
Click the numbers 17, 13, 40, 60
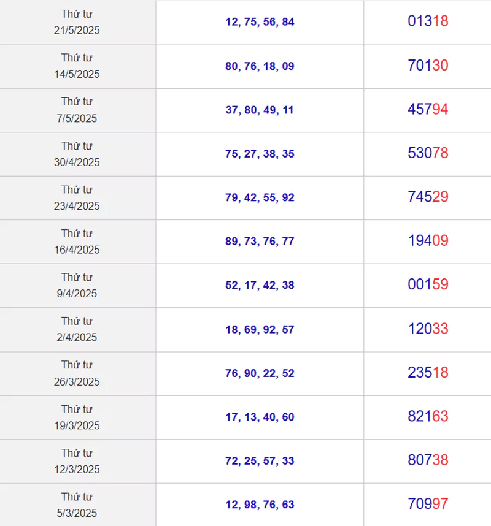tap(260, 417)
